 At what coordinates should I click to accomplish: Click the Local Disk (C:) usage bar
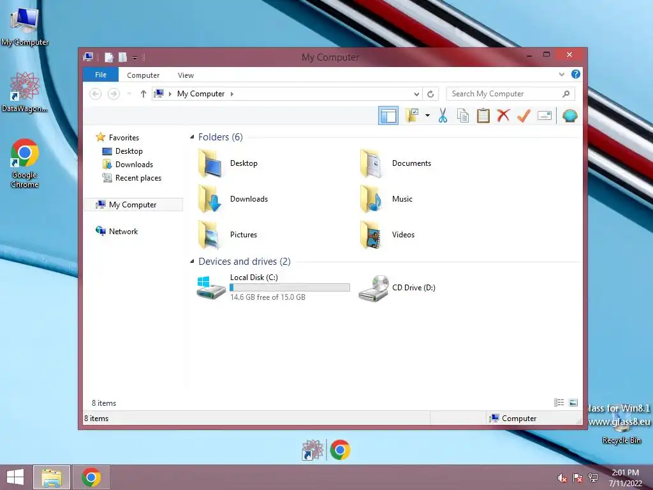point(290,288)
